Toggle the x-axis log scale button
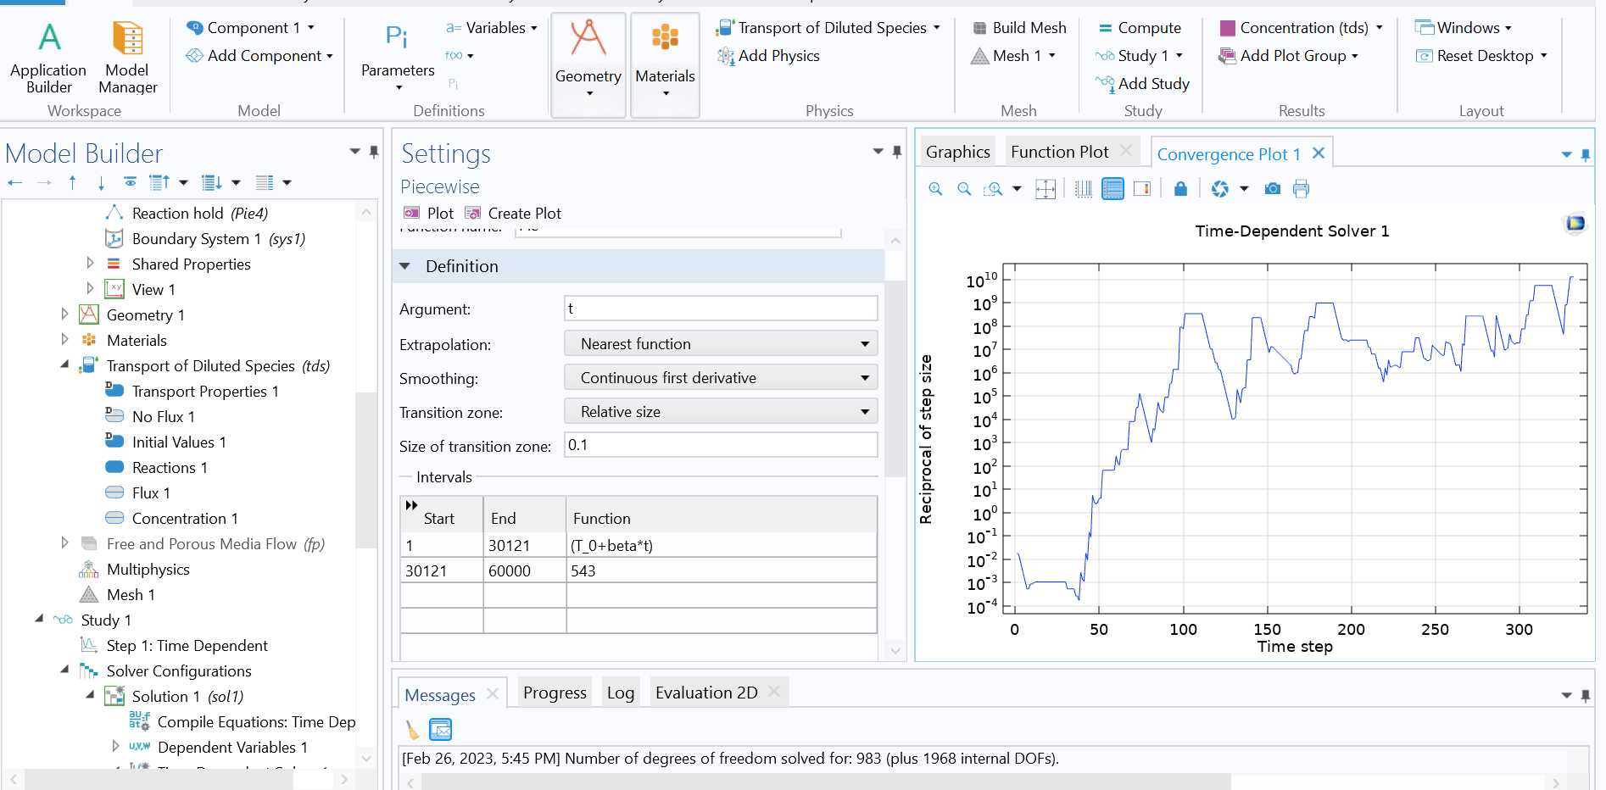Screen dimensions: 1606x790 [1084, 189]
